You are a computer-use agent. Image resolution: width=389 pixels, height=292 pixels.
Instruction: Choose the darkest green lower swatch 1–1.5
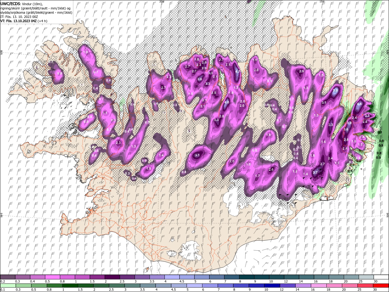(70, 286)
